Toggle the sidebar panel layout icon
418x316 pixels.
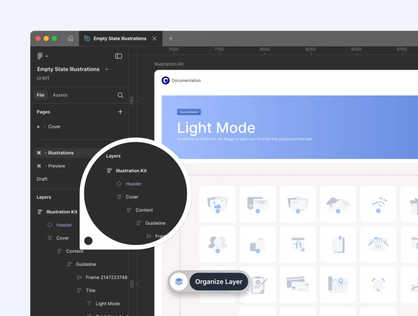tap(118, 56)
